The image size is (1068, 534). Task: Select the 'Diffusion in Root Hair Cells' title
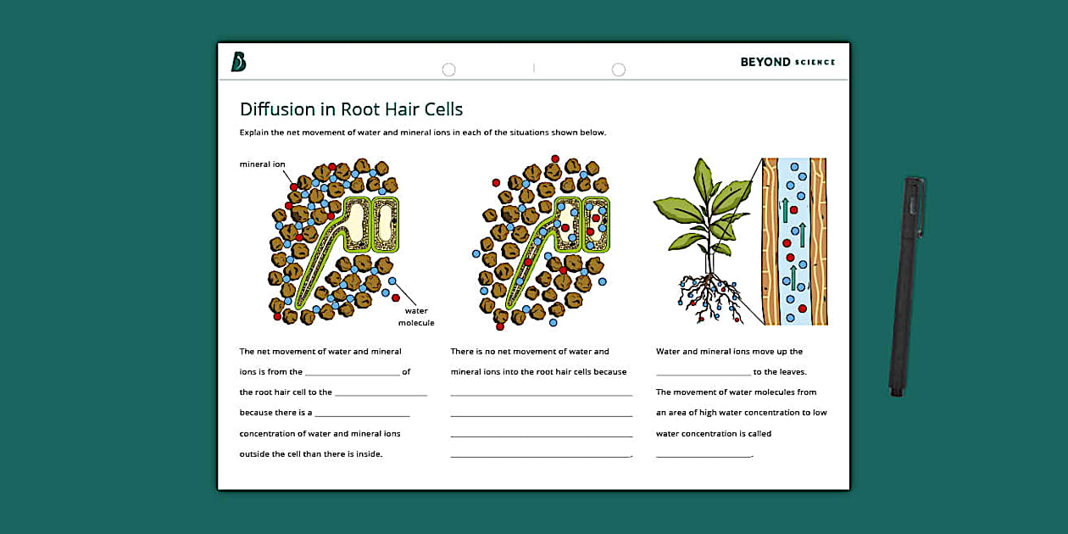351,109
